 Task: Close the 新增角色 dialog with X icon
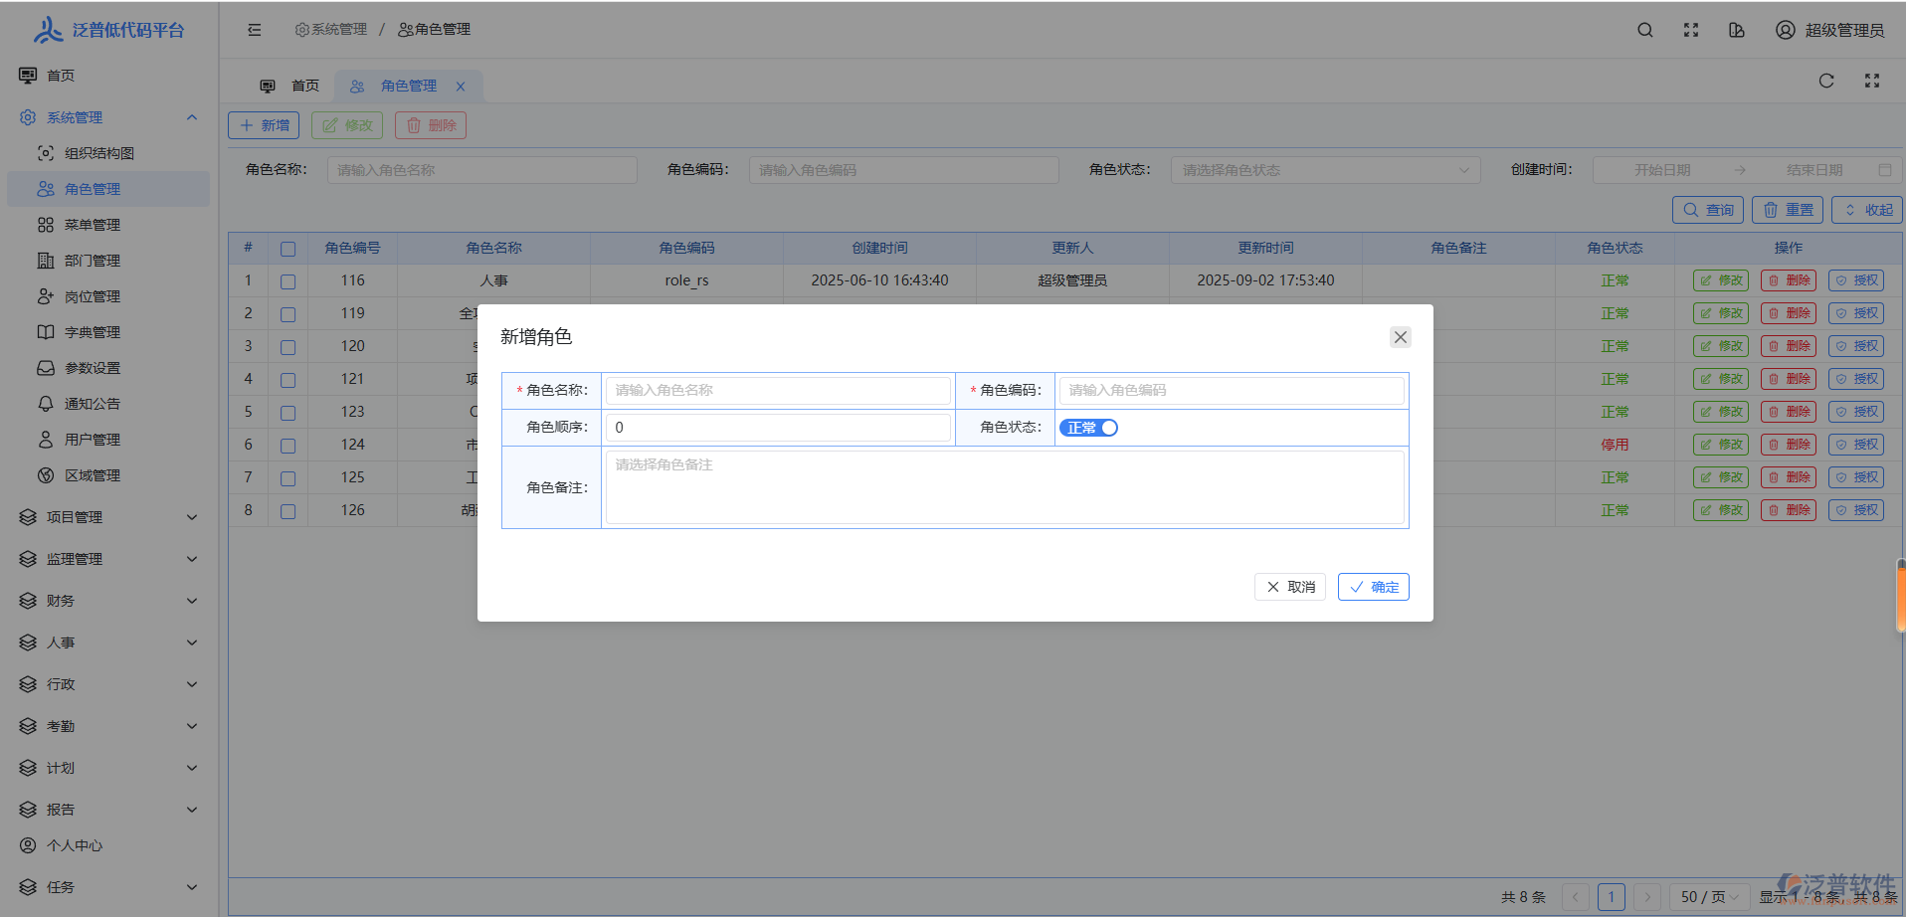tap(1401, 337)
